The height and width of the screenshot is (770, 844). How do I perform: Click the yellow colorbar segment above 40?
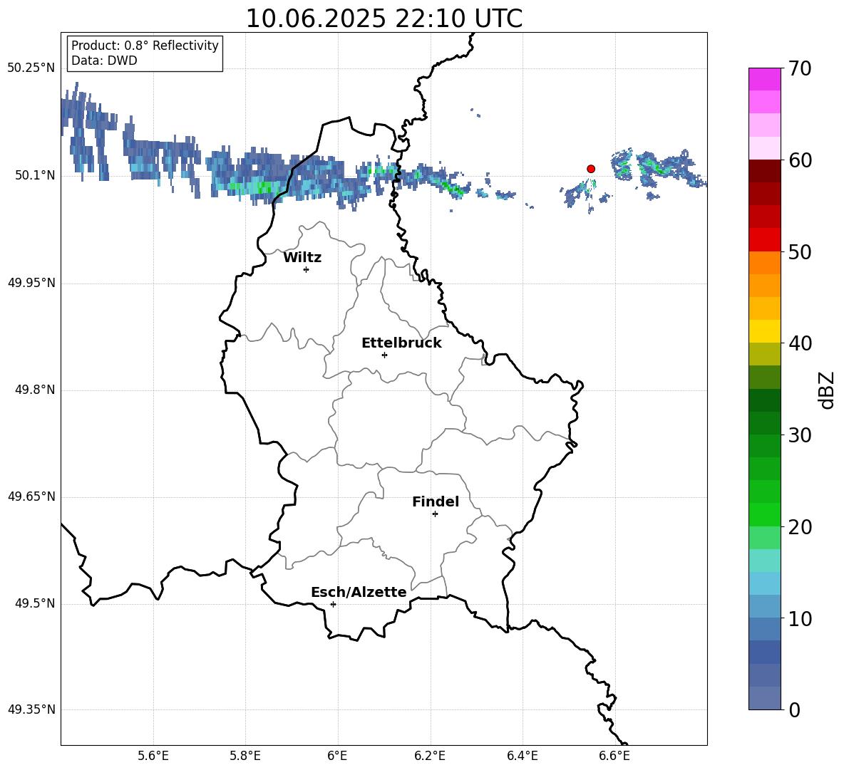pyautogui.click(x=764, y=332)
